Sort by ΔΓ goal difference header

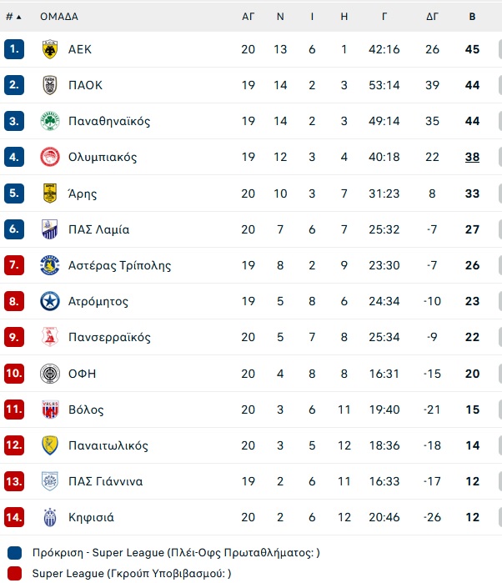click(432, 17)
